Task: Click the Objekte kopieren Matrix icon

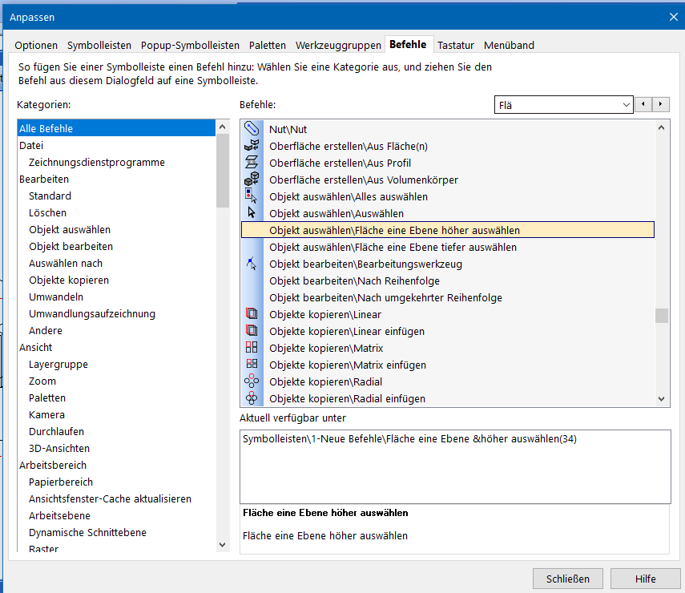Action: (252, 348)
